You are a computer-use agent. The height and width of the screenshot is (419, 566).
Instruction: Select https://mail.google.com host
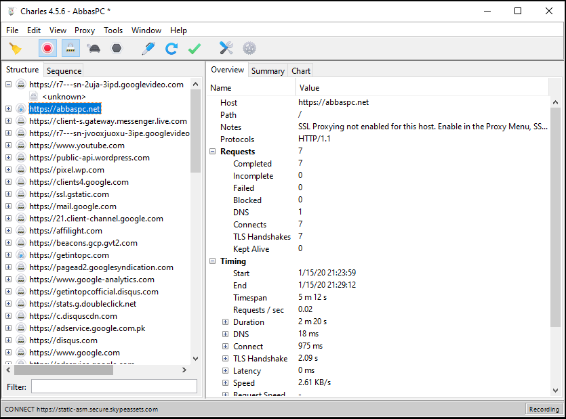pos(73,206)
